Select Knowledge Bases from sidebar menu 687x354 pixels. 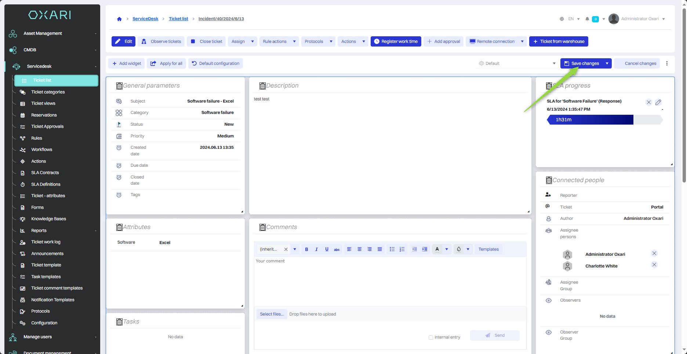48,219
